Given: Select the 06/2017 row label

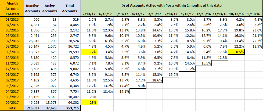Looking at the screenshot, I should click(12, 102).
